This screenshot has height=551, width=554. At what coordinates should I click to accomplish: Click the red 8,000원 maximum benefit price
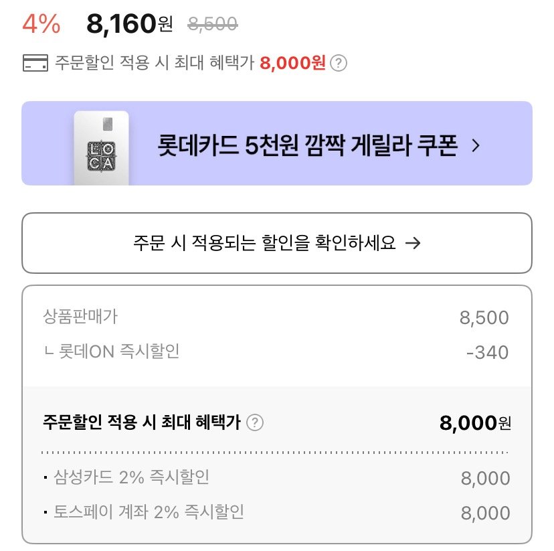coord(292,64)
